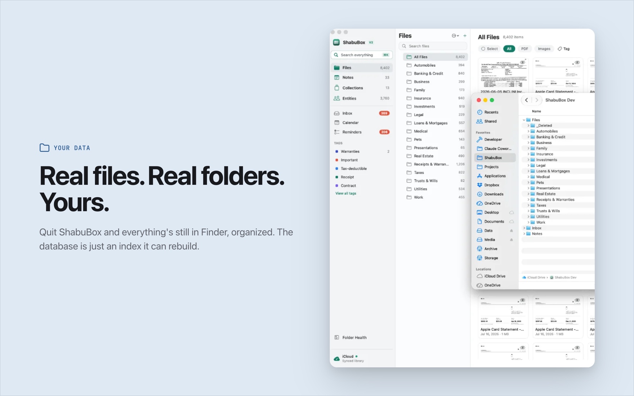Viewport: 634px width, 396px height.
Task: Open Entities in the sidebar
Action: tap(362, 98)
